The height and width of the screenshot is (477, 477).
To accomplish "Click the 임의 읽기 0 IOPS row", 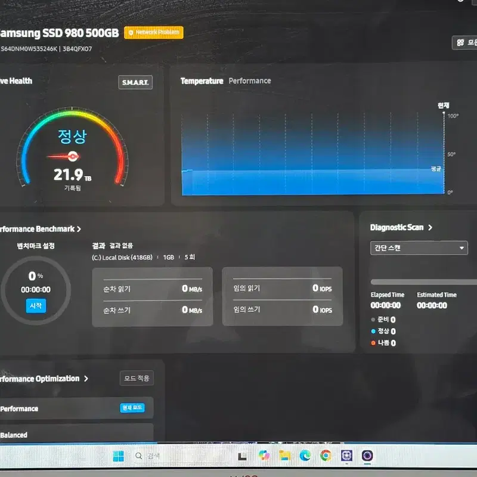I will click(282, 288).
